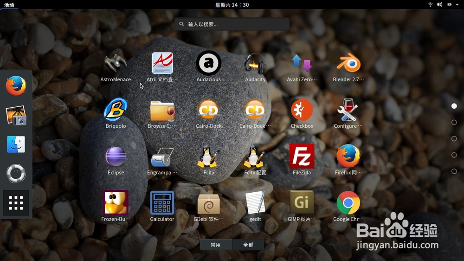Launch AstroMenace game

pos(116,67)
